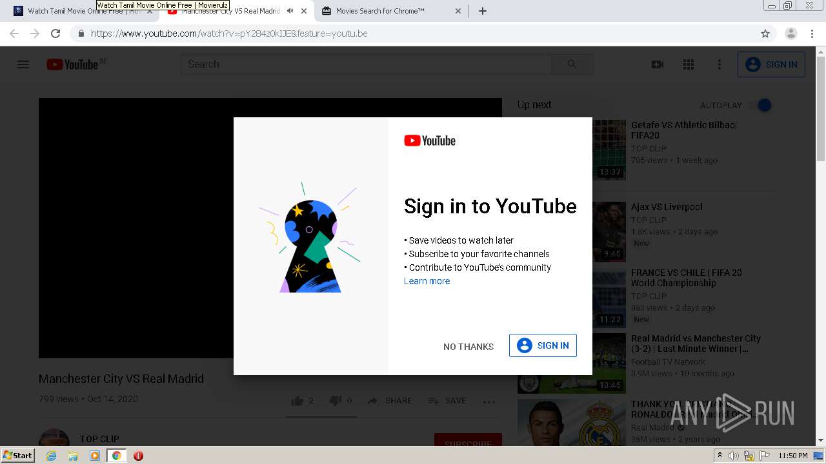Open the TOP CLIP channel name

point(99,439)
